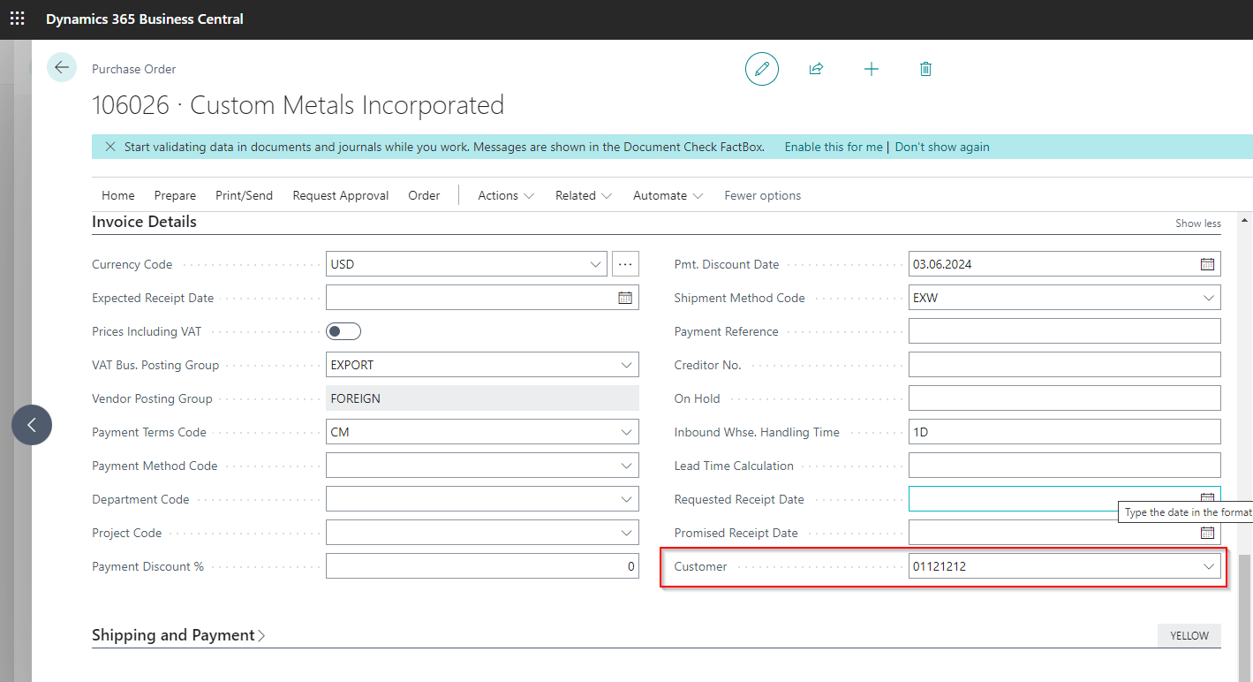Click the Enable this for me link
Image resolution: width=1253 pixels, height=682 pixels.
coord(834,147)
